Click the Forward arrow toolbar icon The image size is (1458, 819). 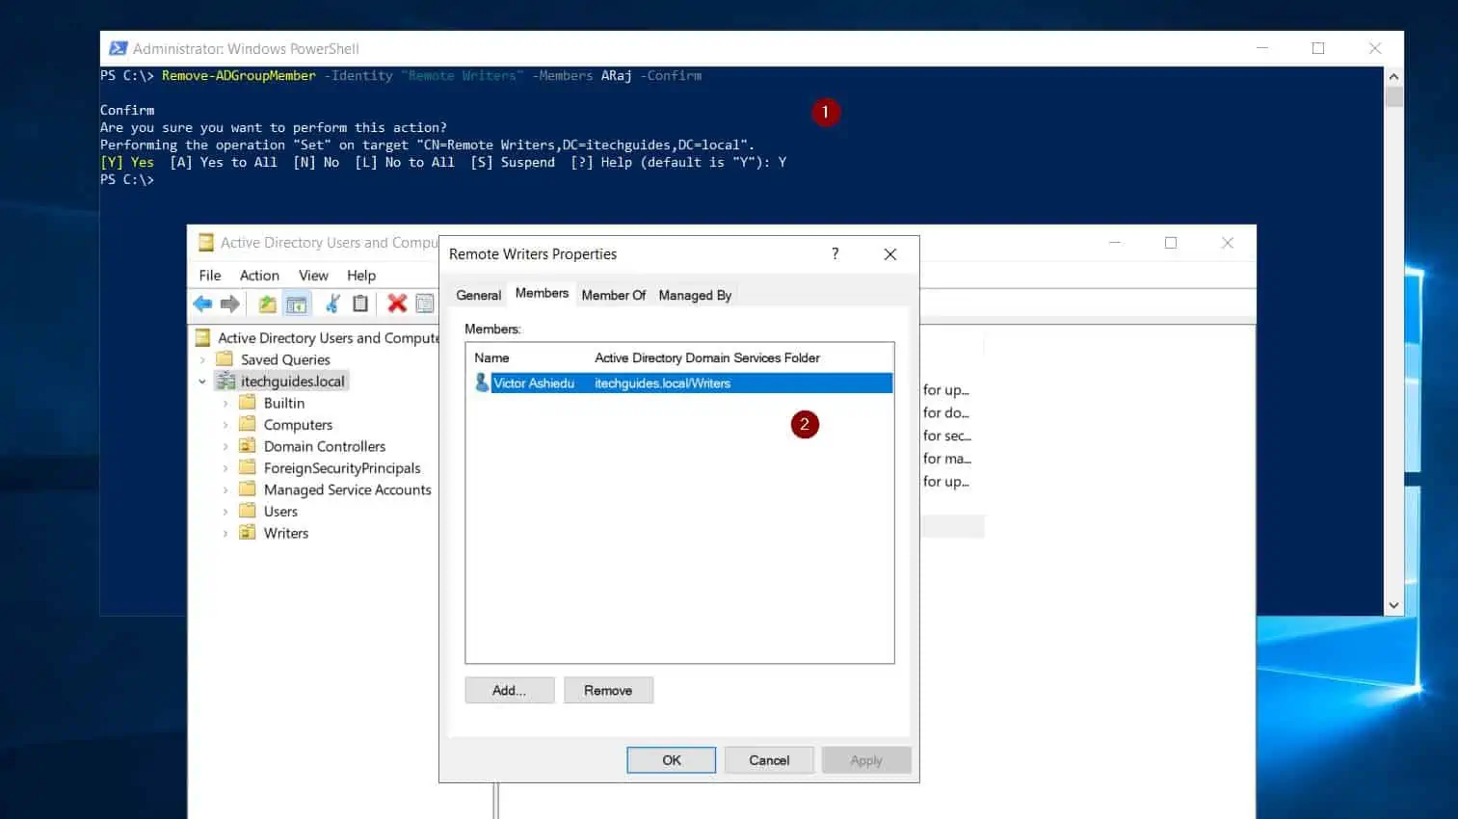229,304
